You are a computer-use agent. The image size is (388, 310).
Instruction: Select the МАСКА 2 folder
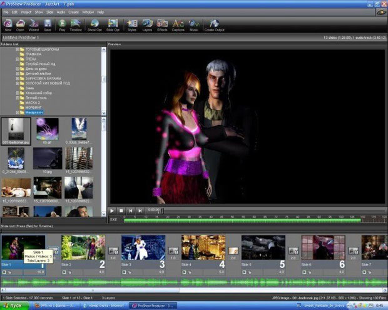33,102
